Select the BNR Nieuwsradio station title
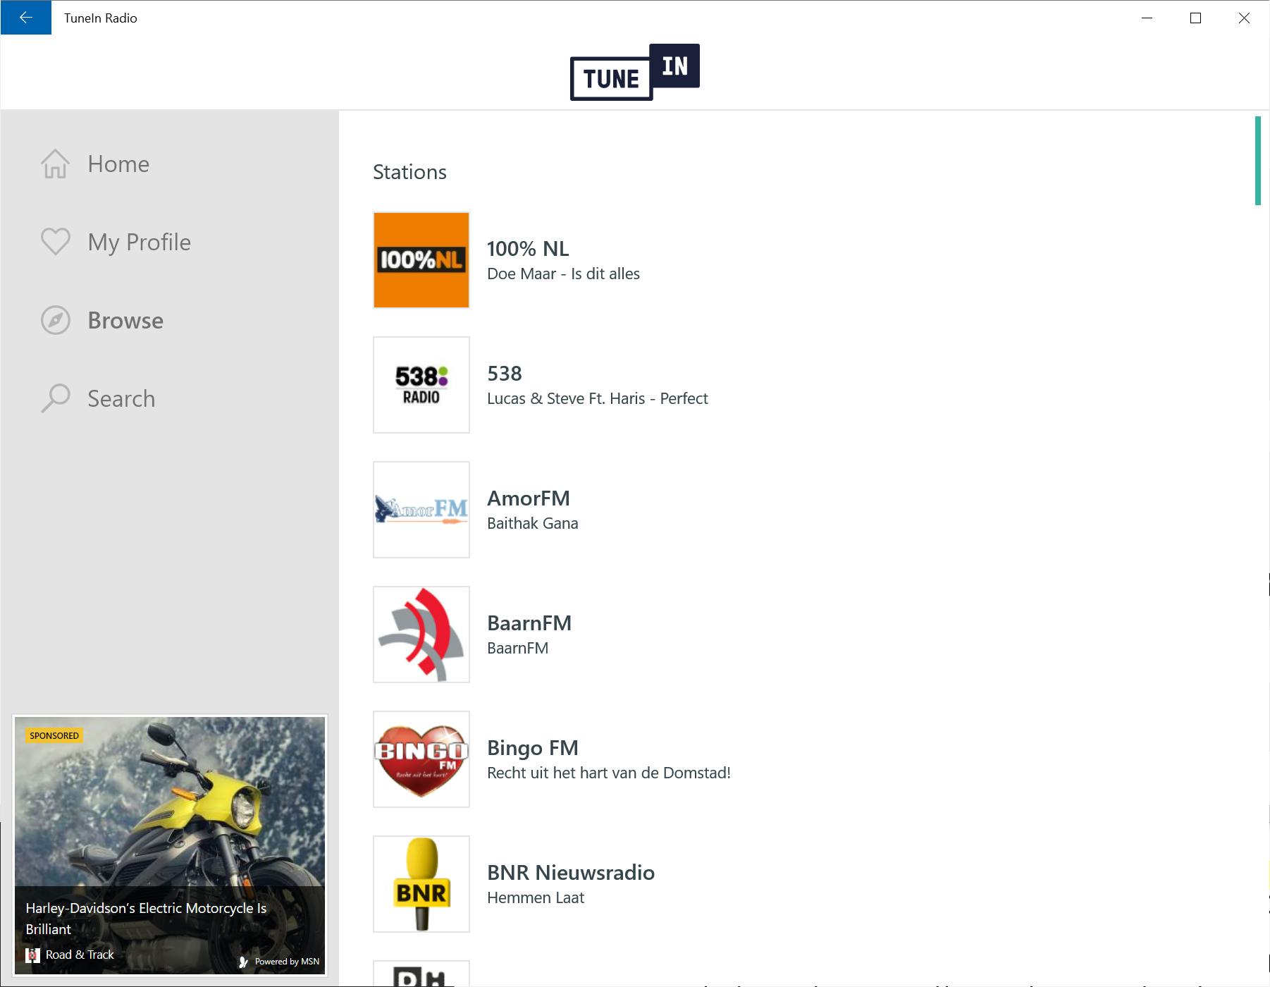 click(571, 873)
